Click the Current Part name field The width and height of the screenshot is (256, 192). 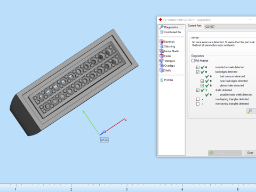[230, 27]
